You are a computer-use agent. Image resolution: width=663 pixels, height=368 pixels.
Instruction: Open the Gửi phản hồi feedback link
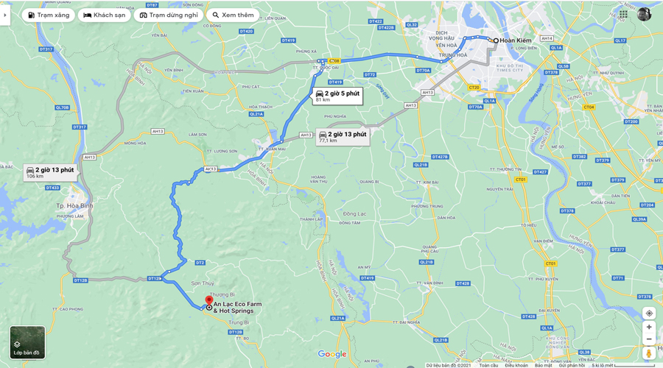tap(572, 365)
